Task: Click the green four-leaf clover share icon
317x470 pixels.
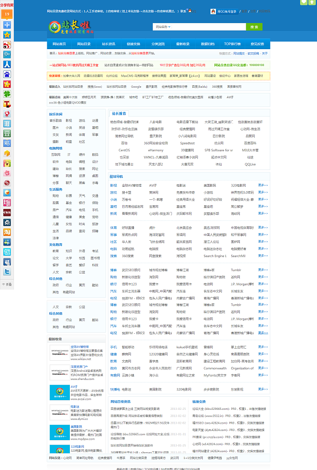Action: tap(7, 94)
